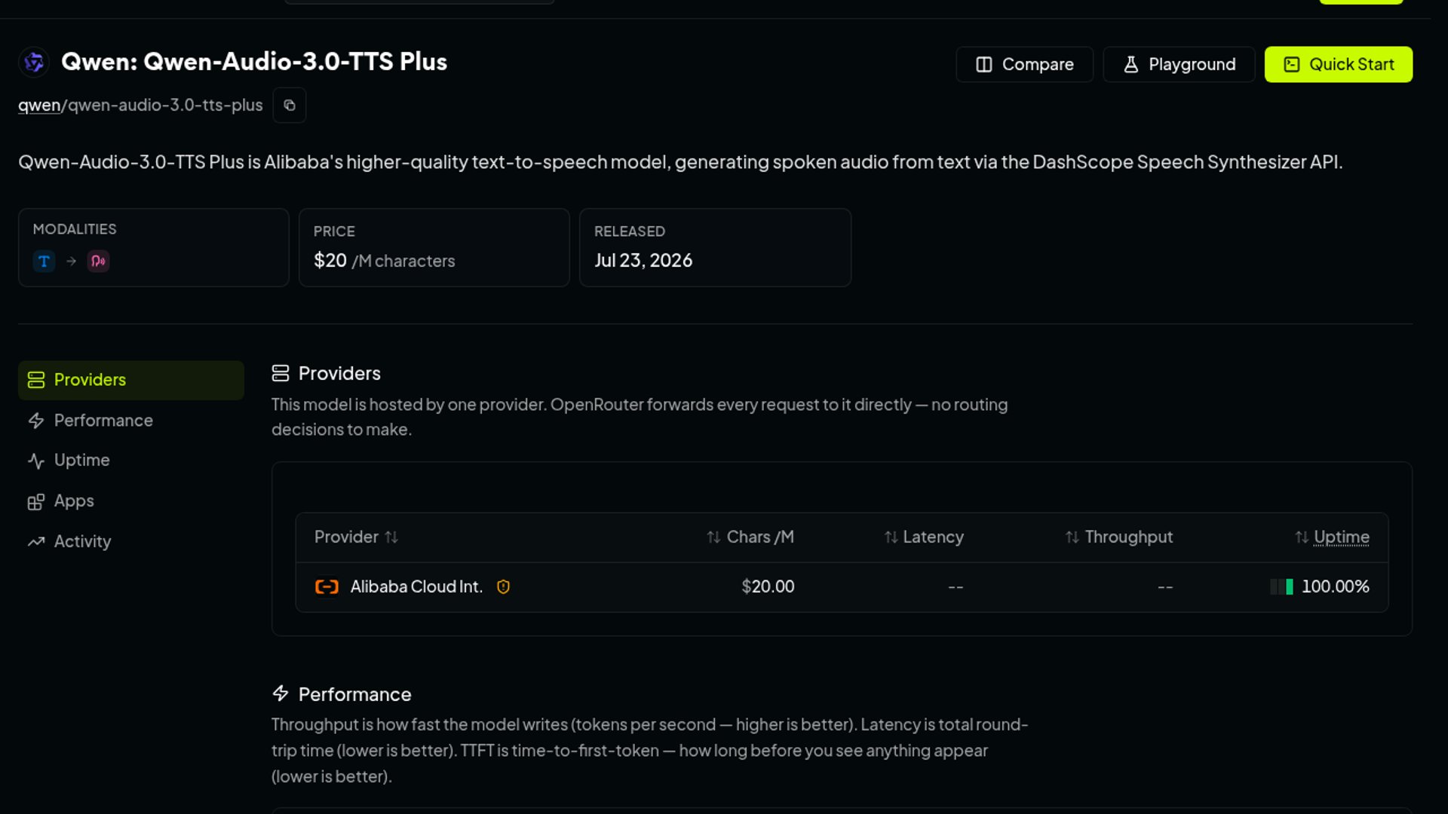
Task: Click the Providers section heading icon
Action: tap(281, 374)
